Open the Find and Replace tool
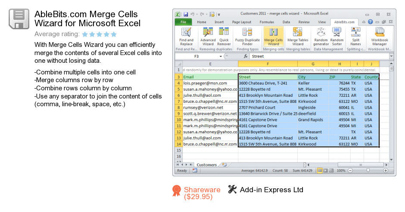 click(x=186, y=37)
